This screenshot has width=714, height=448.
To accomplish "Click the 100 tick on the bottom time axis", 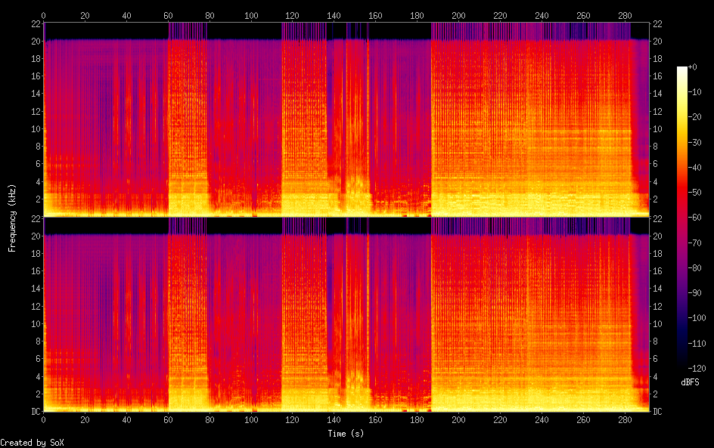I will tap(251, 419).
